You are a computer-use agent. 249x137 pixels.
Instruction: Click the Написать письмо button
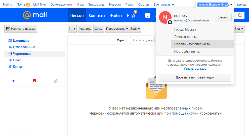click(21, 29)
